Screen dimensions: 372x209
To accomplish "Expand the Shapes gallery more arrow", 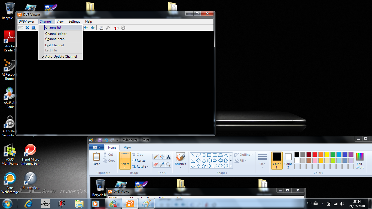I will coord(231,166).
